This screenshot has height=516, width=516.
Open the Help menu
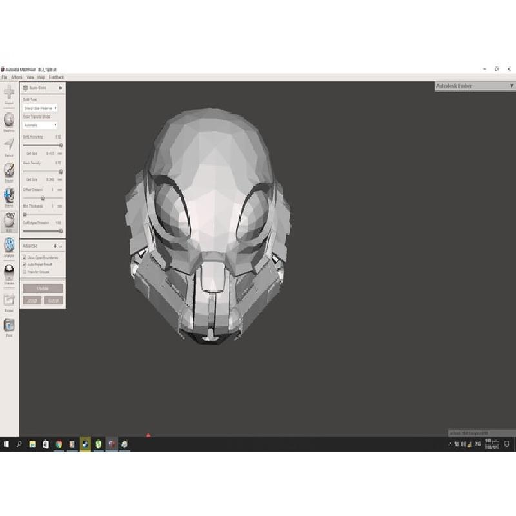pos(41,77)
